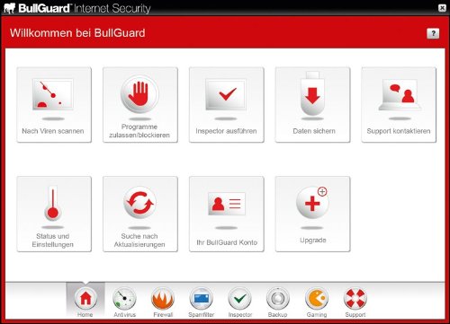Open the Spamfilter envelope tab
This screenshot has width=450, height=324.
[202, 302]
